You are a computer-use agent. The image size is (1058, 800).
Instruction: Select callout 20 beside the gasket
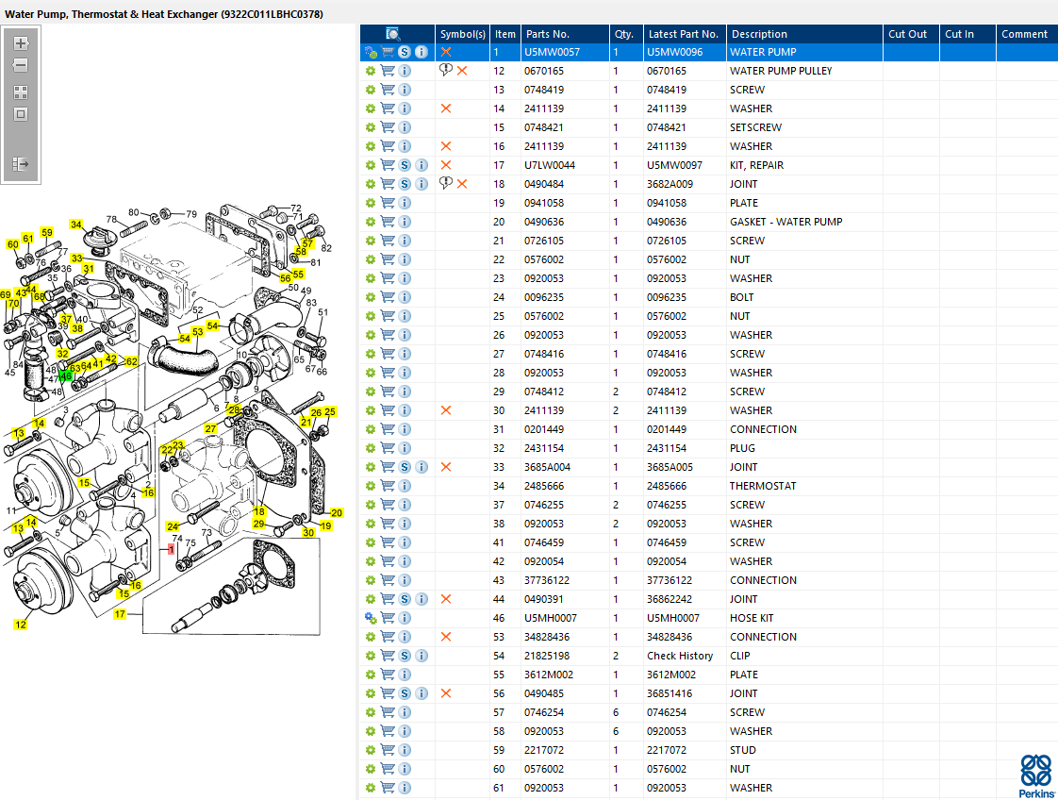point(337,513)
